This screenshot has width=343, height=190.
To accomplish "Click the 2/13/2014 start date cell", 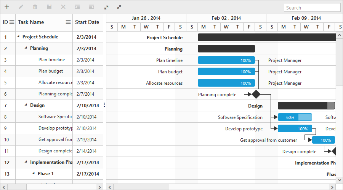I will tap(88, 139).
